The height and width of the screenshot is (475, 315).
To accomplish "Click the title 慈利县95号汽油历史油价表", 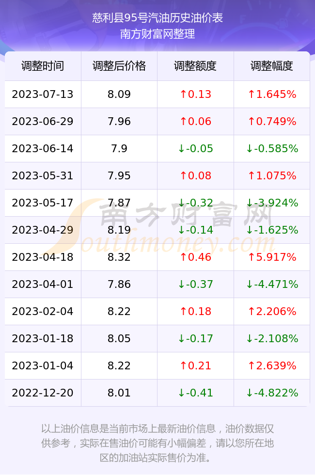I will tap(157, 18).
